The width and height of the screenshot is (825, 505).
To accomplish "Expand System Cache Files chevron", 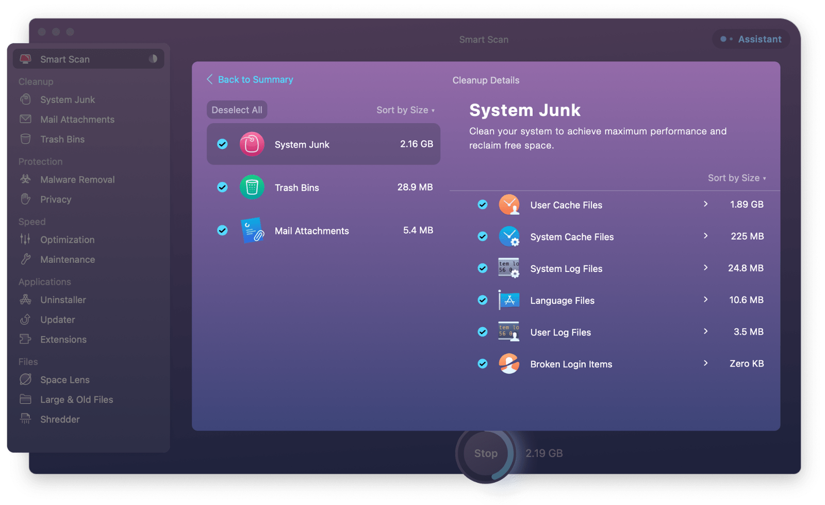I will (706, 236).
